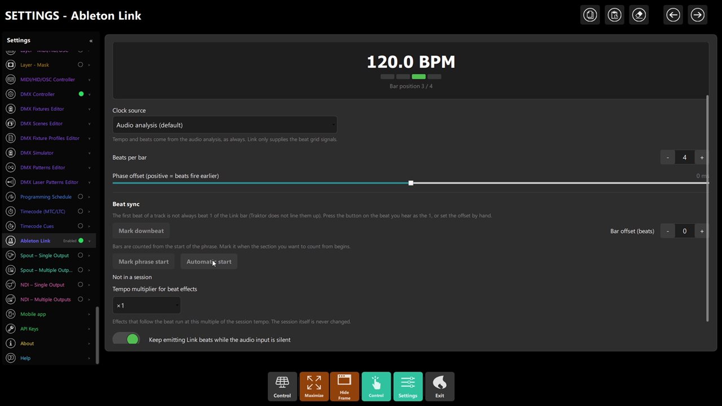The width and height of the screenshot is (722, 406).
Task: Click the Timecode Cues icon
Action: [10, 226]
